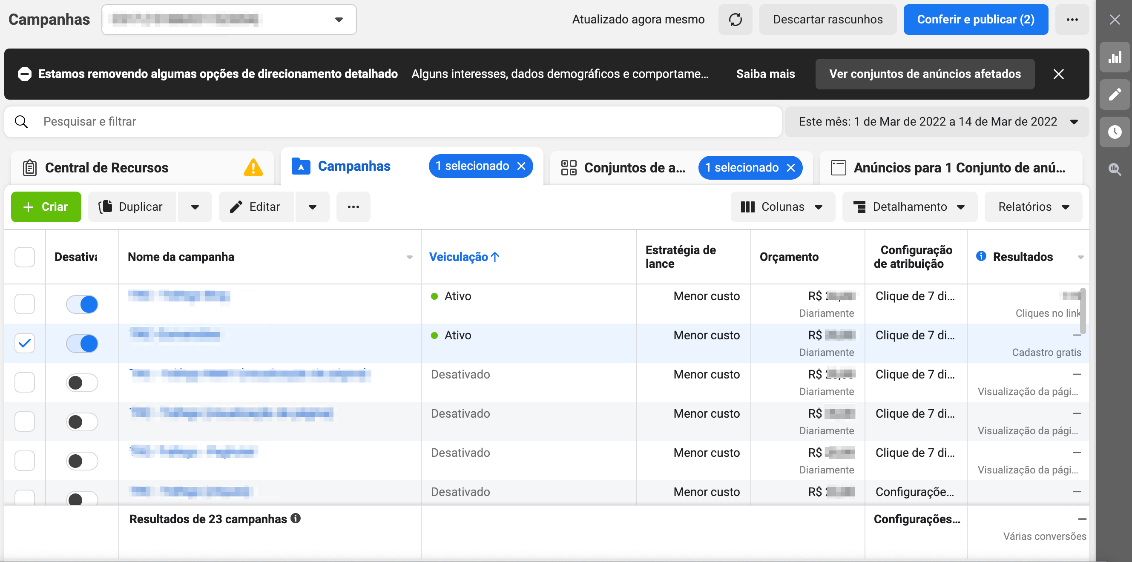
Task: Open the magnifier inspect sidebar icon
Action: [1115, 169]
